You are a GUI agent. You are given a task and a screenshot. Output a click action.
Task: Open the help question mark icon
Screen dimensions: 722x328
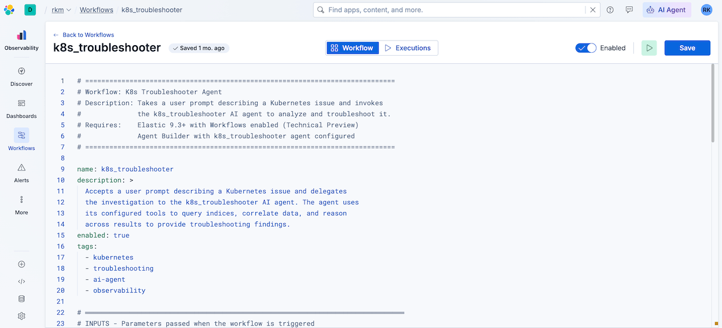(610, 10)
